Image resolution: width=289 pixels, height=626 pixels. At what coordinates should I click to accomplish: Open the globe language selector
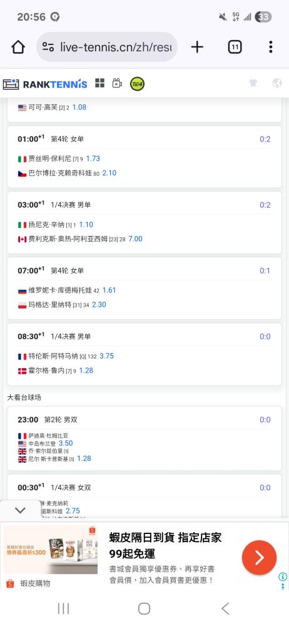click(276, 83)
